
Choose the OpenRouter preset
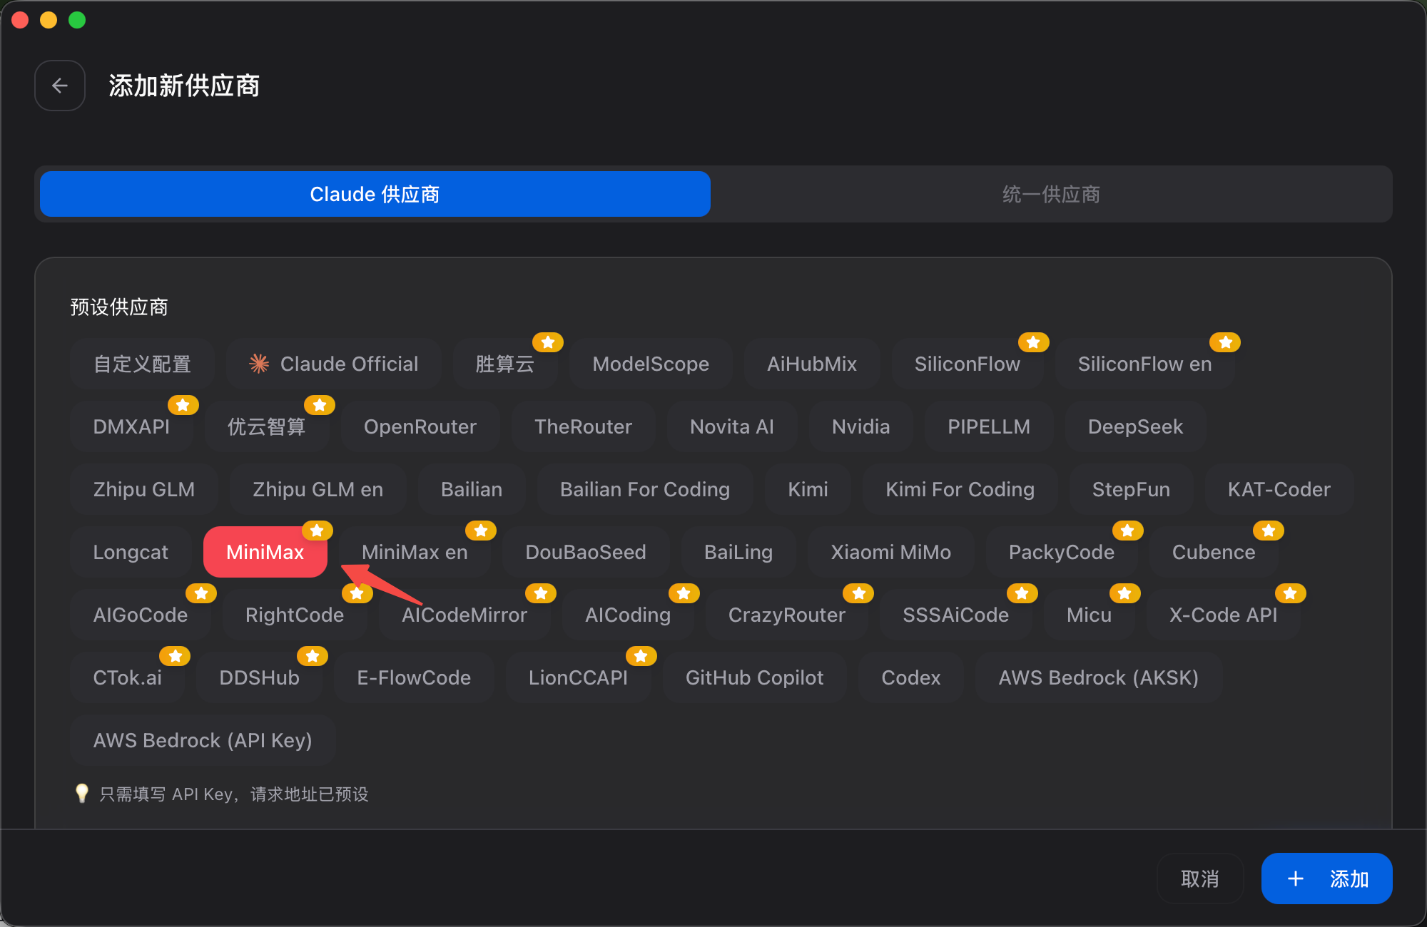(420, 426)
